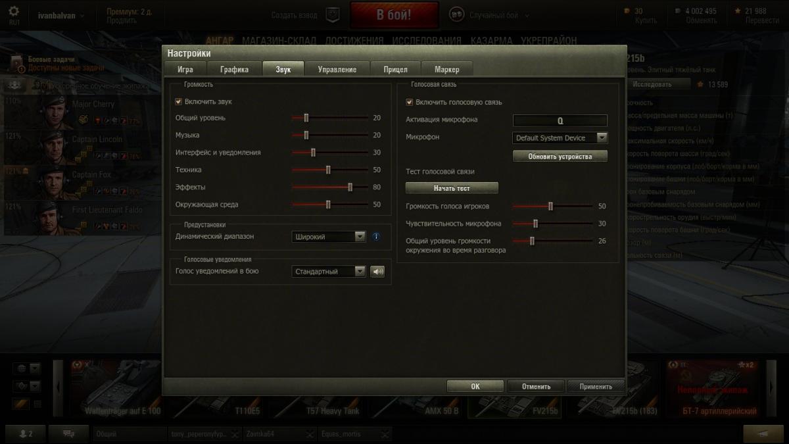Open КАЗАРМА in main menu
The width and height of the screenshot is (789, 444).
(491, 41)
